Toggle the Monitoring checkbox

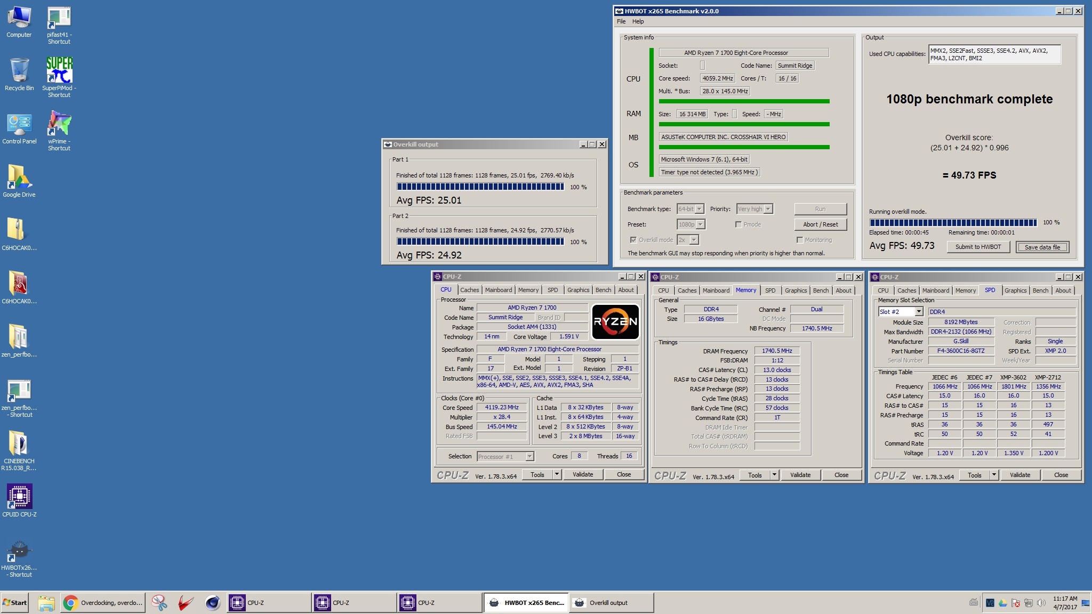(800, 240)
